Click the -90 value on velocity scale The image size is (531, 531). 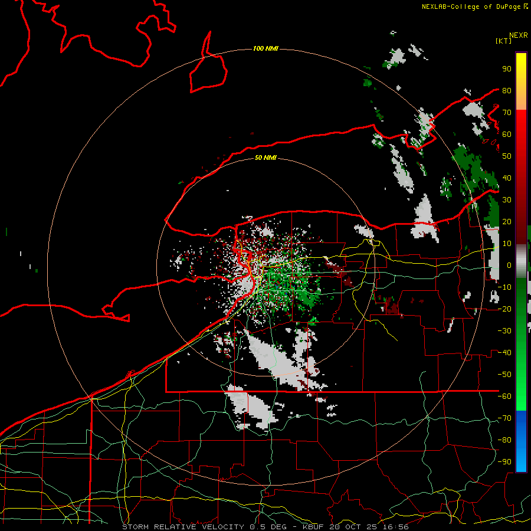point(504,461)
